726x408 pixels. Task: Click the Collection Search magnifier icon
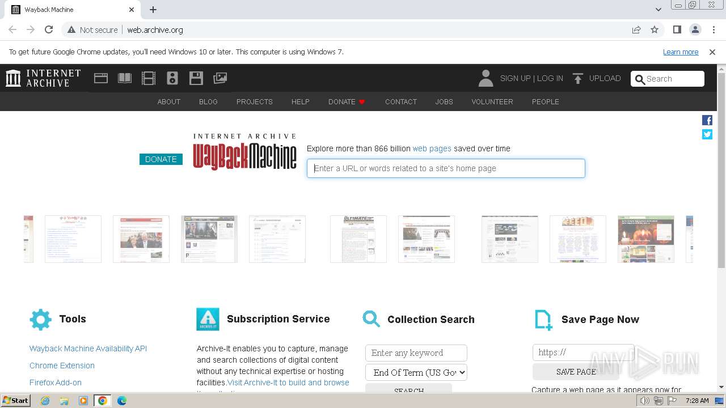(x=372, y=319)
